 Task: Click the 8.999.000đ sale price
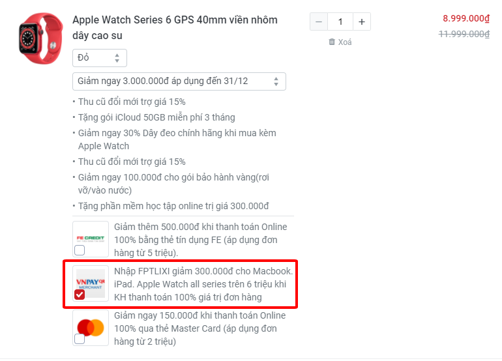coord(466,18)
